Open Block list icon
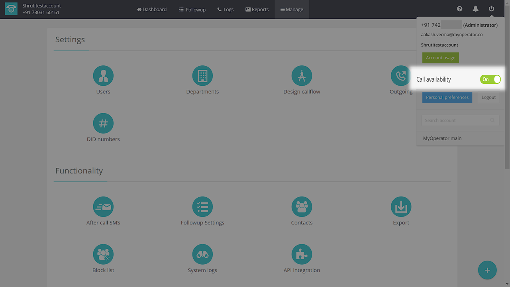The image size is (510, 287). 103,254
